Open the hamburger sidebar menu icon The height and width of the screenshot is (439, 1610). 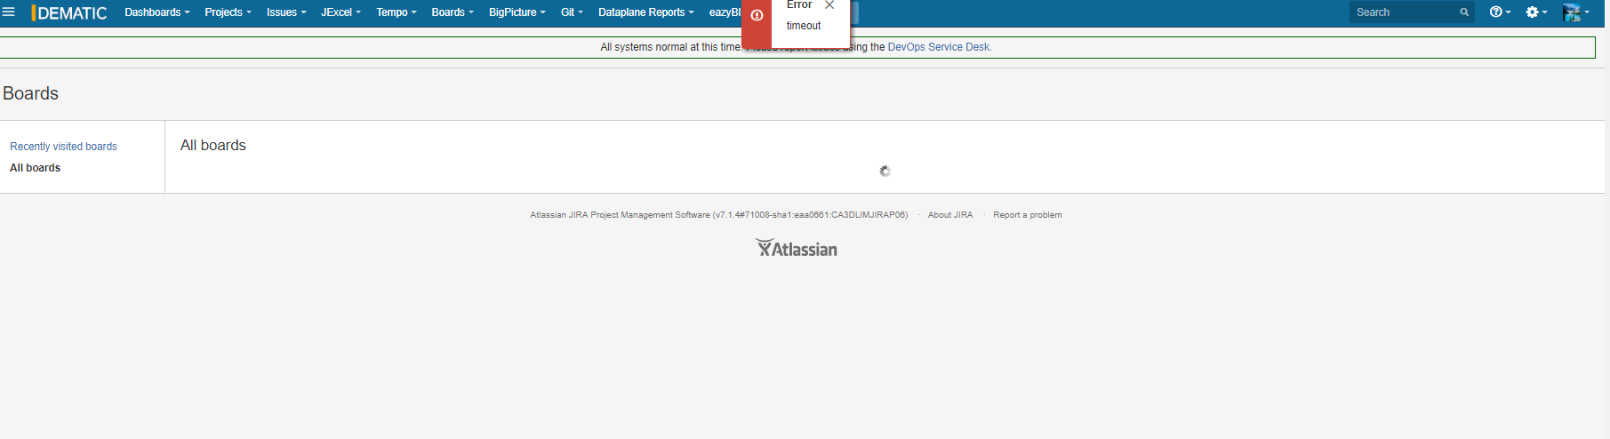[x=9, y=12]
